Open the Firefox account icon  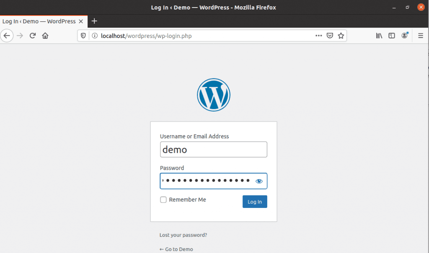coord(405,36)
